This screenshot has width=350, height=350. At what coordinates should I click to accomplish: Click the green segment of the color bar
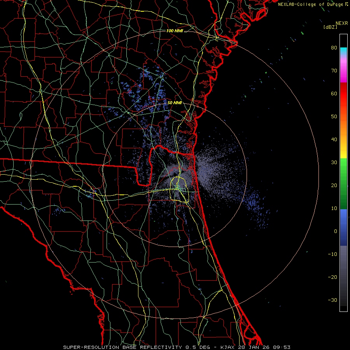click(343, 184)
